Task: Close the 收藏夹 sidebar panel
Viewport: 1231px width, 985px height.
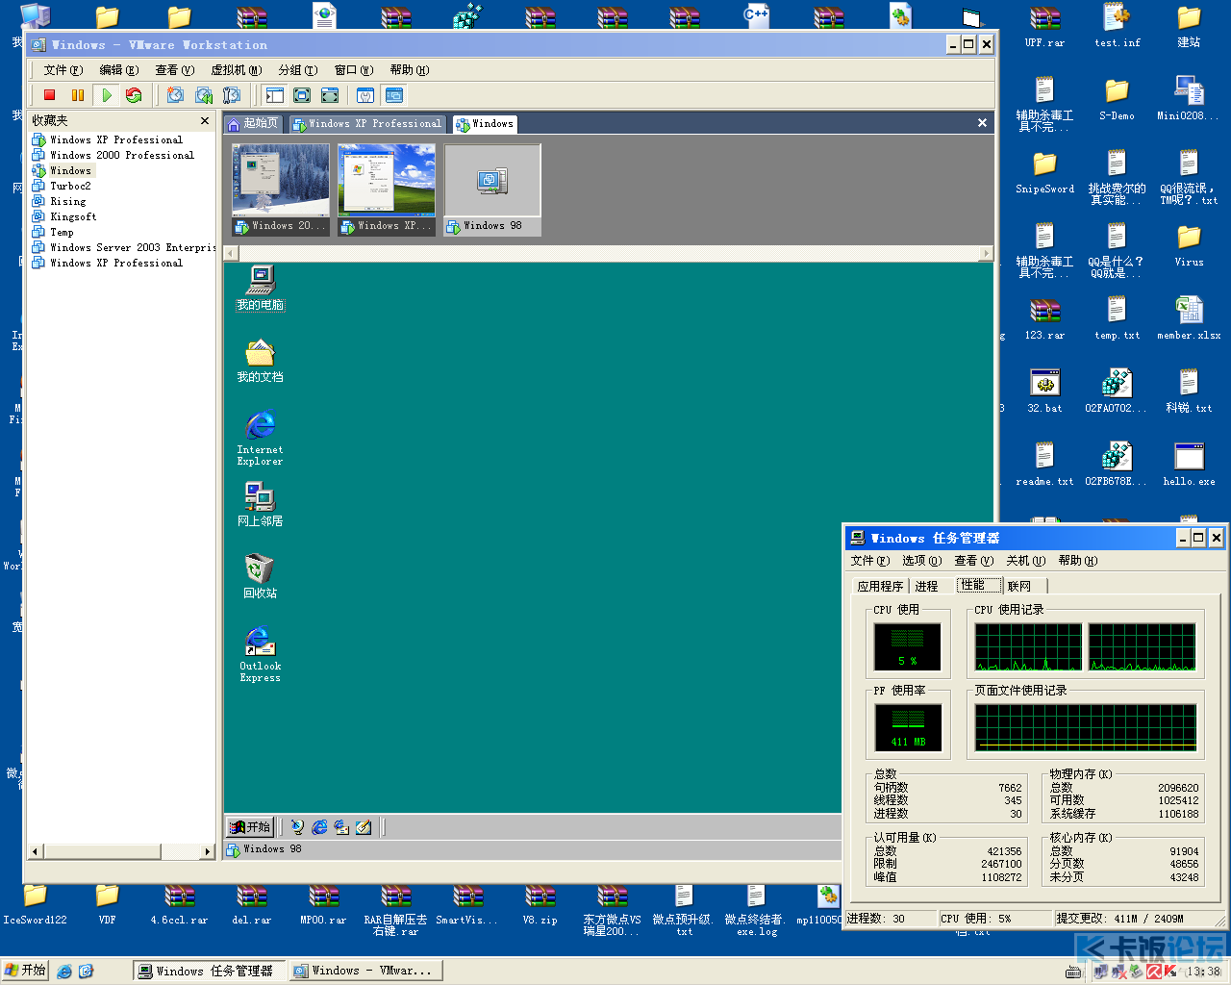Action: 205,120
